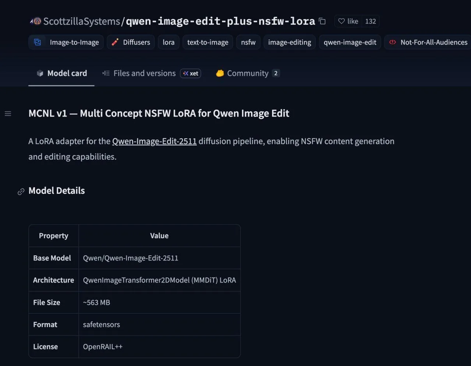Click the Diffusers pencil icon
The width and height of the screenshot is (471, 366).
(x=115, y=42)
